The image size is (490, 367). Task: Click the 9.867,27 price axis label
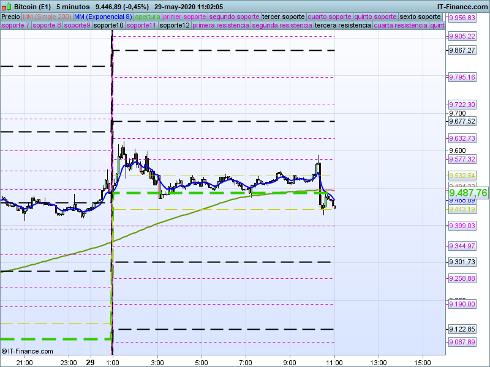pyautogui.click(x=462, y=50)
